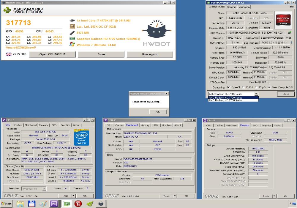Click the Windows logo icon next to Windows 7 Ultimate
This screenshot has width=297, height=208.
coord(72,45)
